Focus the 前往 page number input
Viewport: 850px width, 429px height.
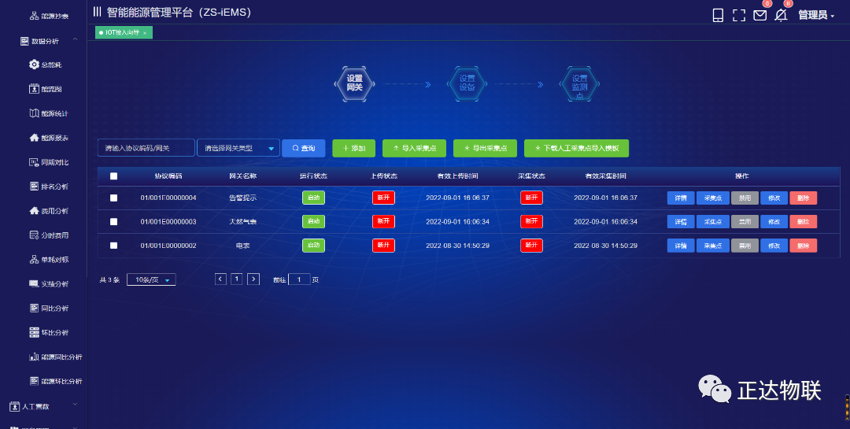point(299,280)
